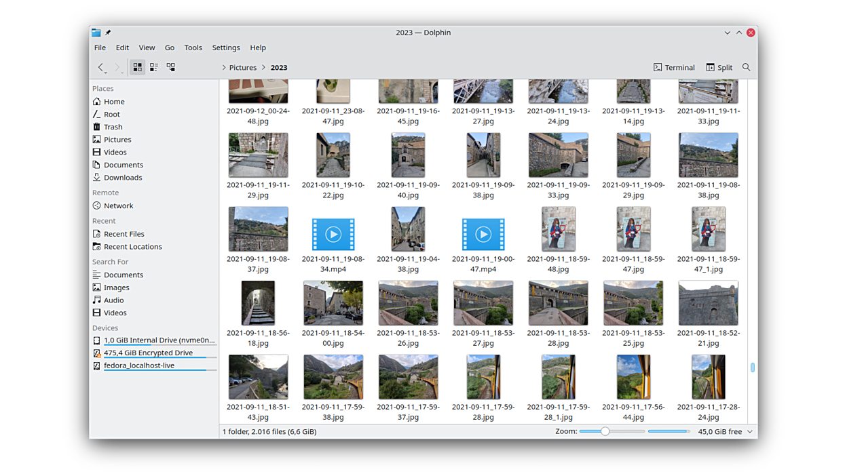Open the Tools menu
The height and width of the screenshot is (476, 847).
(193, 47)
